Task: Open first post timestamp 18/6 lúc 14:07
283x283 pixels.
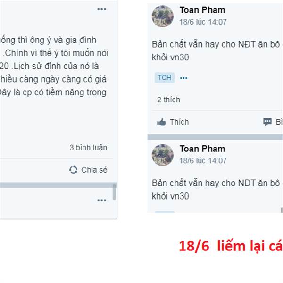Action: [203, 22]
